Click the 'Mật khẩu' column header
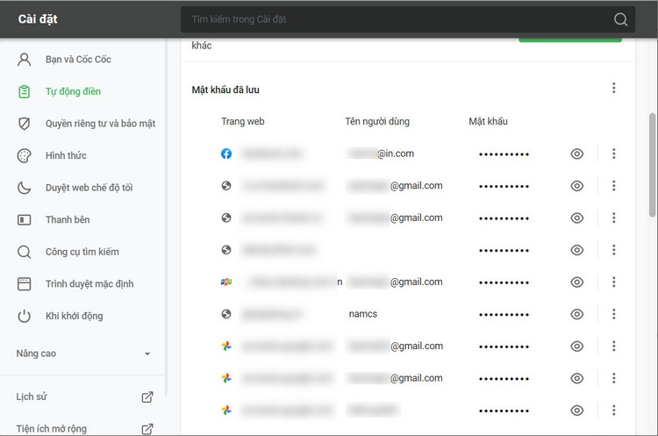This screenshot has width=658, height=436. (488, 121)
